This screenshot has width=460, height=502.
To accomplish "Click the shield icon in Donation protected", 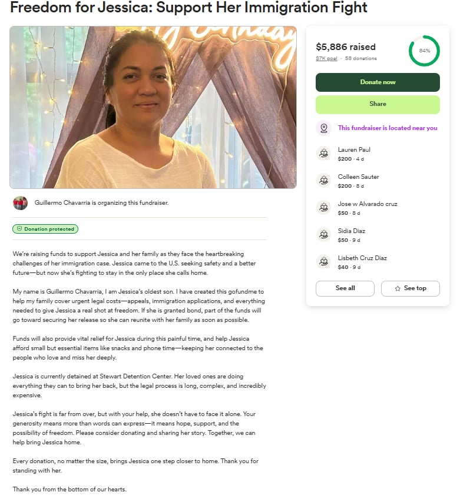I will tap(19, 228).
